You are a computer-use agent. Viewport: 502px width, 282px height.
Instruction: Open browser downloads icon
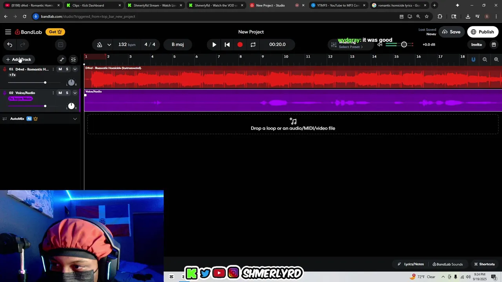click(x=468, y=16)
